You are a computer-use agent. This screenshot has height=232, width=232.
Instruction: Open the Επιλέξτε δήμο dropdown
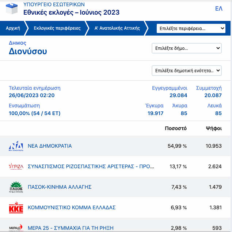pos(187,48)
